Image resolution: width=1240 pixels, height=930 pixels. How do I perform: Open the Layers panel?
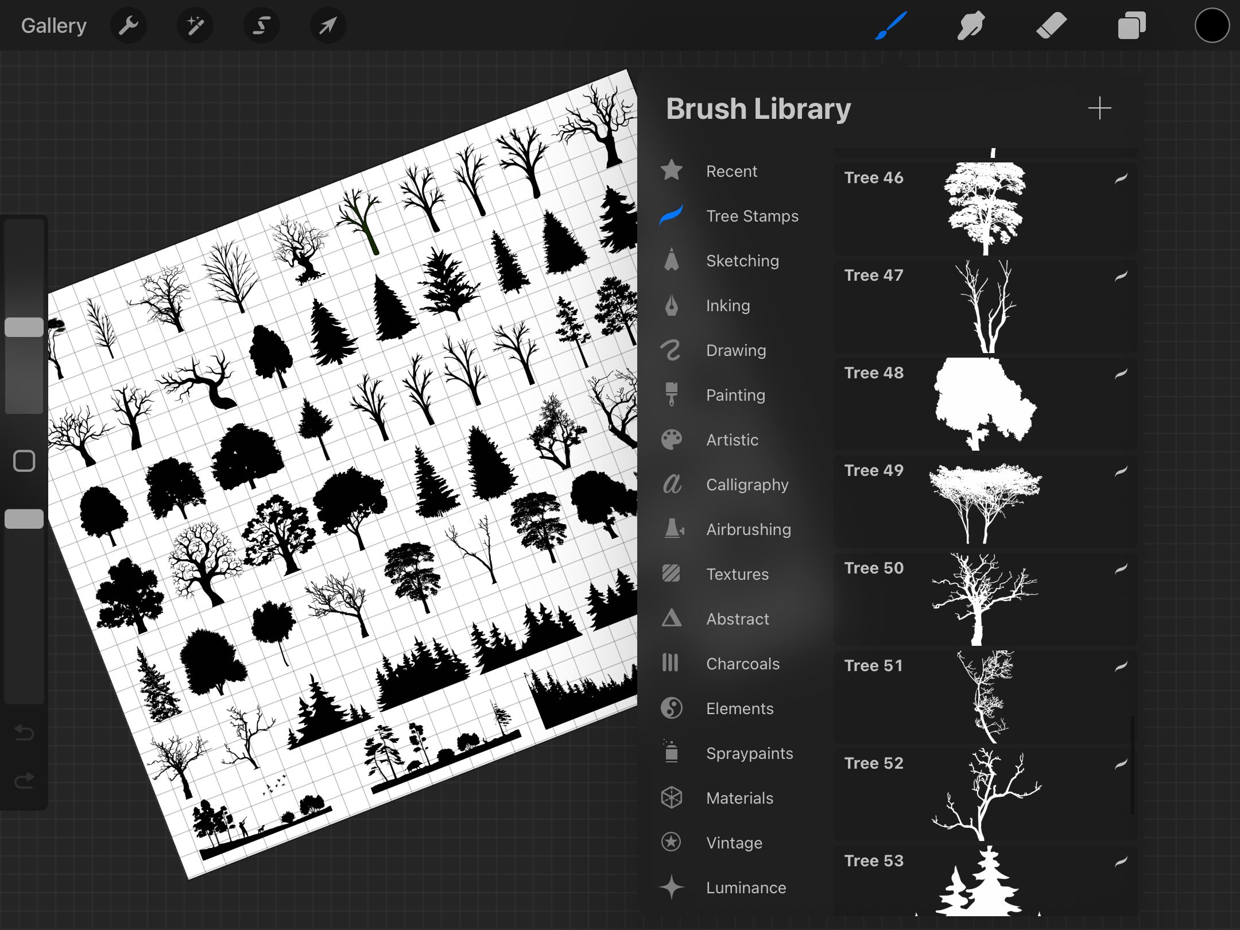click(1130, 25)
